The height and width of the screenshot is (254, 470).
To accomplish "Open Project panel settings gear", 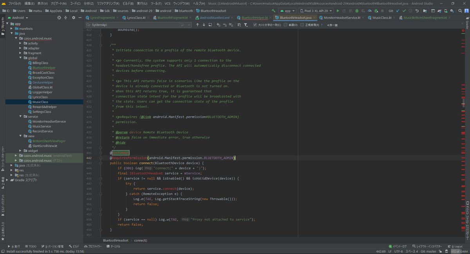I will click(73, 18).
